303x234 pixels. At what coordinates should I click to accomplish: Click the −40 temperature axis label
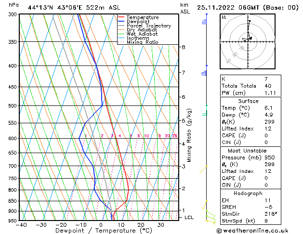(x=21, y=225)
